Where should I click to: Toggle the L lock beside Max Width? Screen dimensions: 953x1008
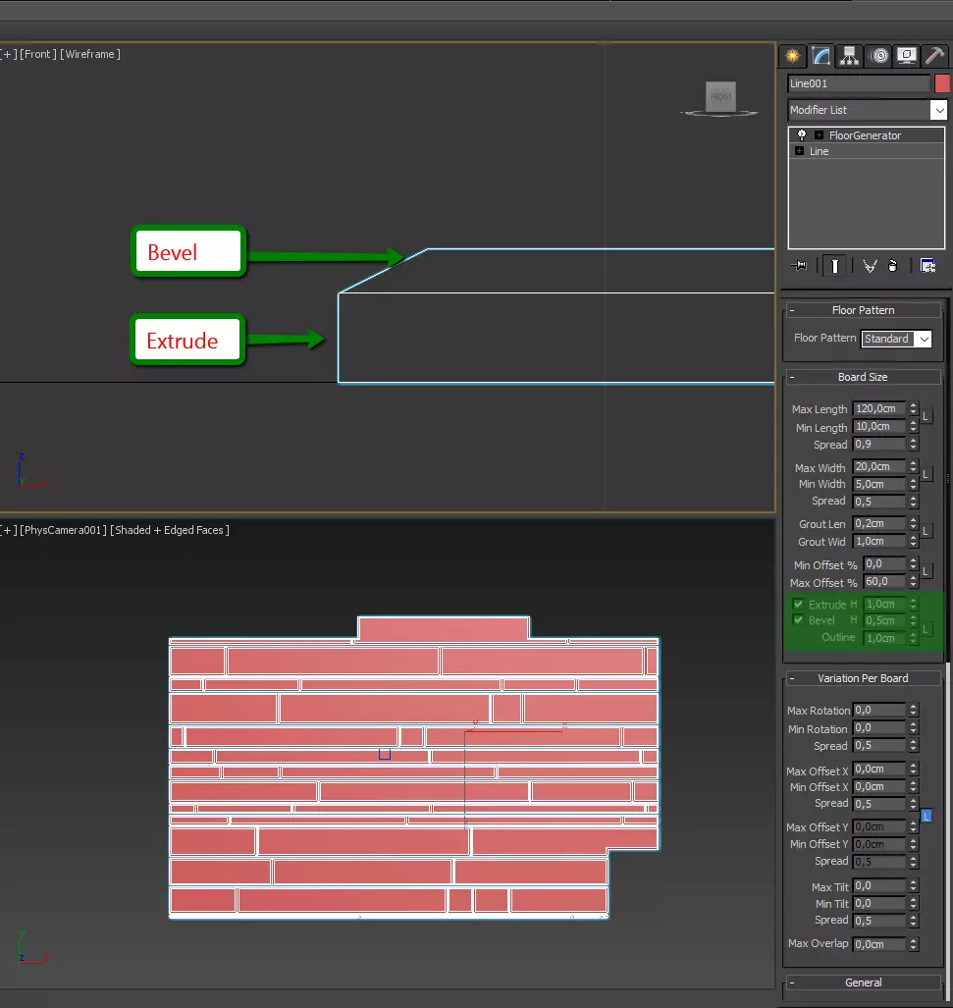tap(926, 474)
